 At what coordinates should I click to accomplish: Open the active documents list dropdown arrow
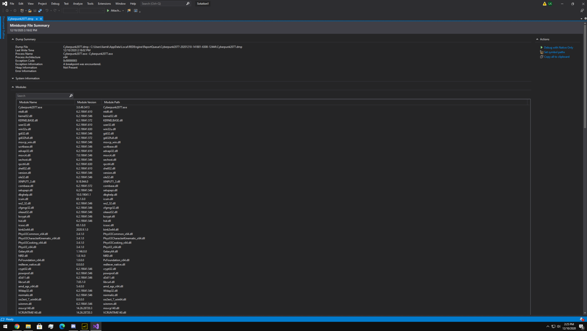581,19
